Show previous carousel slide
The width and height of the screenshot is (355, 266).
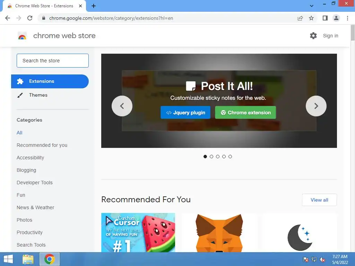[122, 106]
